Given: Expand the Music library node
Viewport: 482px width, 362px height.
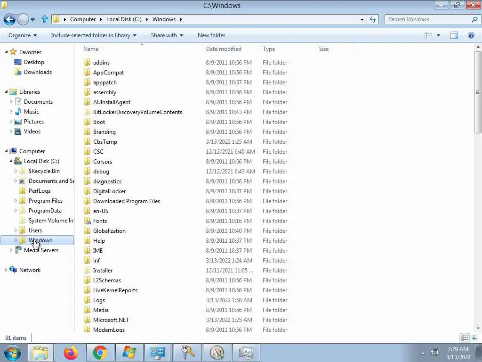Looking at the screenshot, I should (11, 111).
